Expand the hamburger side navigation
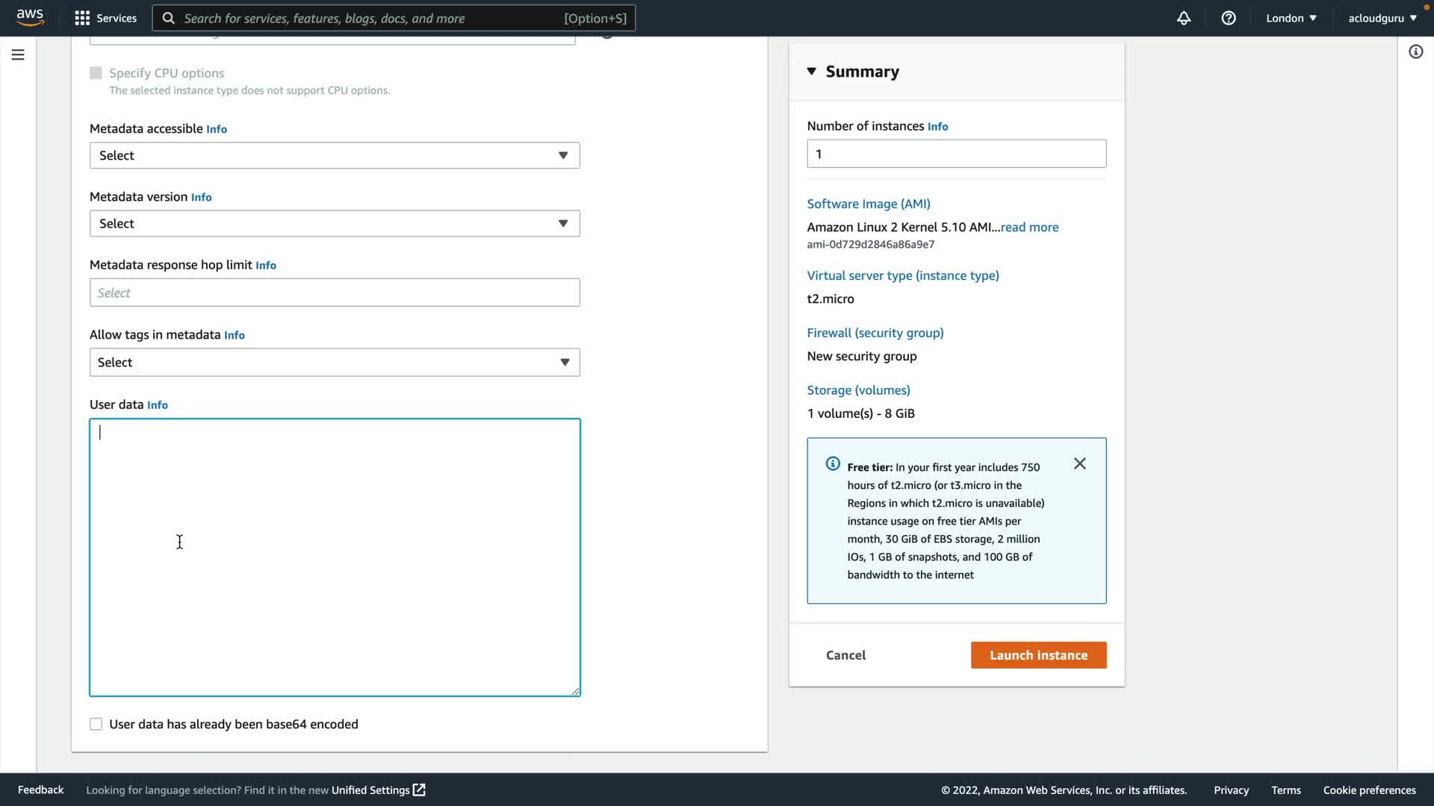The height and width of the screenshot is (806, 1434). click(18, 54)
